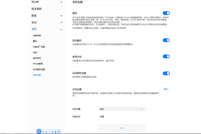Open the 修改密码 menu item

[x=37, y=58]
